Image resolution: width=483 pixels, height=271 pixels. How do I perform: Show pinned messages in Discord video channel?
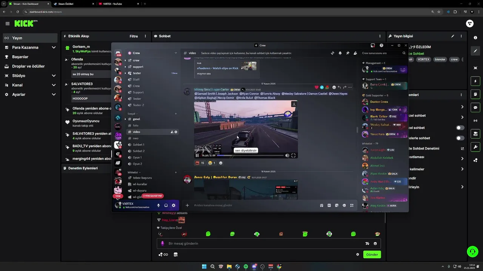(348, 53)
